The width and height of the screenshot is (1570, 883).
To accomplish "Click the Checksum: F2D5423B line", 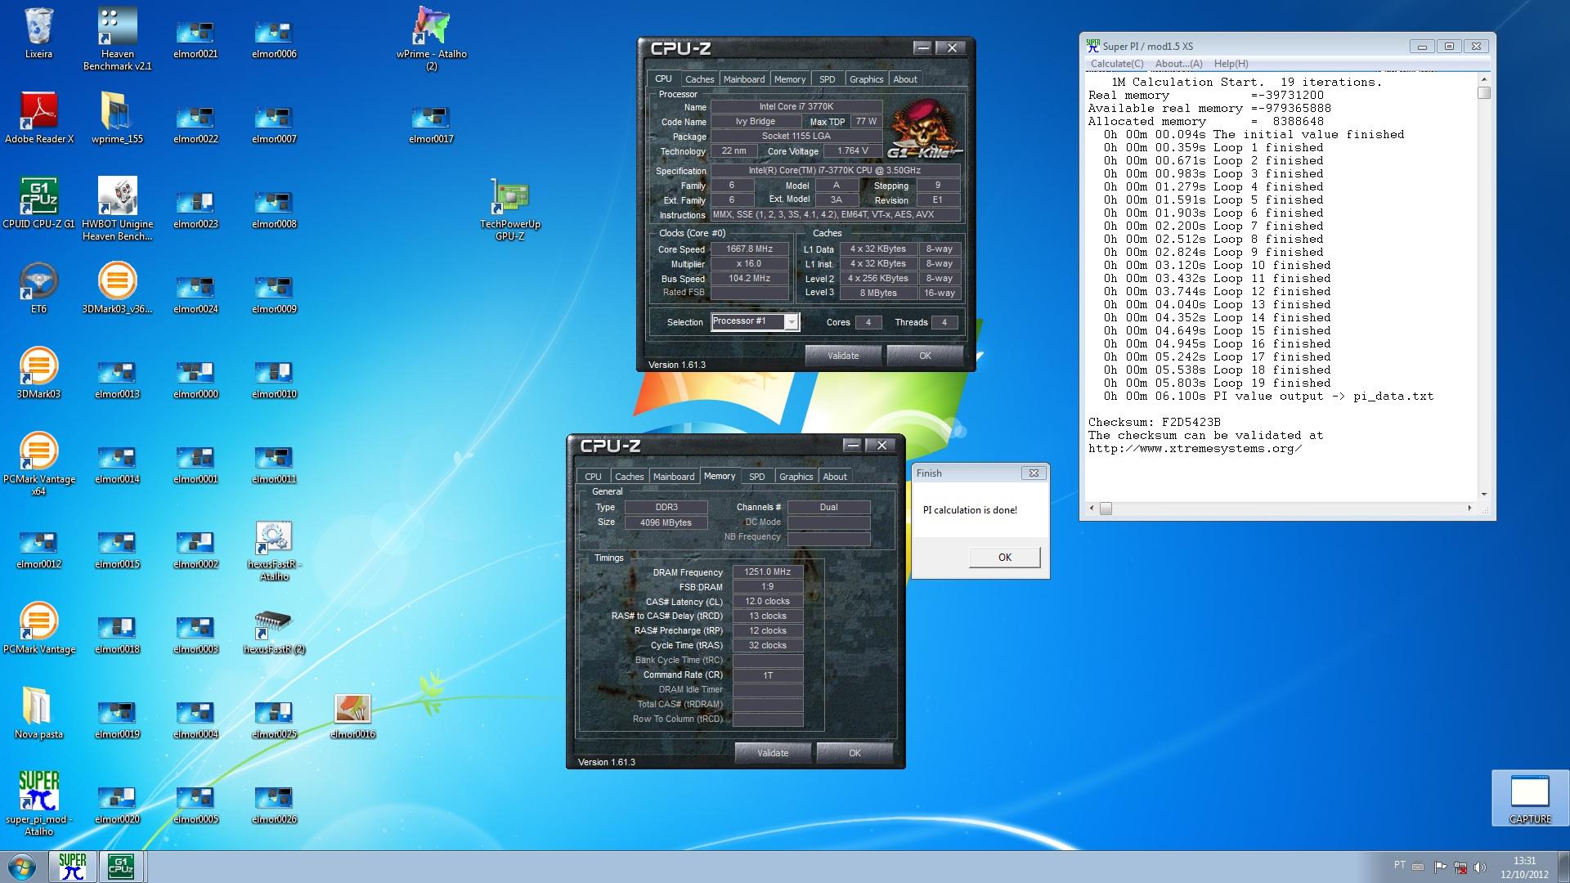I will pos(1154,423).
